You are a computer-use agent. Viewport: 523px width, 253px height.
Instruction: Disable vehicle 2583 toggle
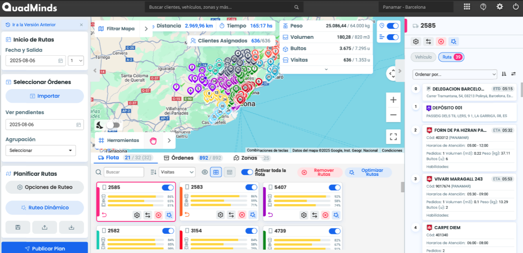[251, 187]
